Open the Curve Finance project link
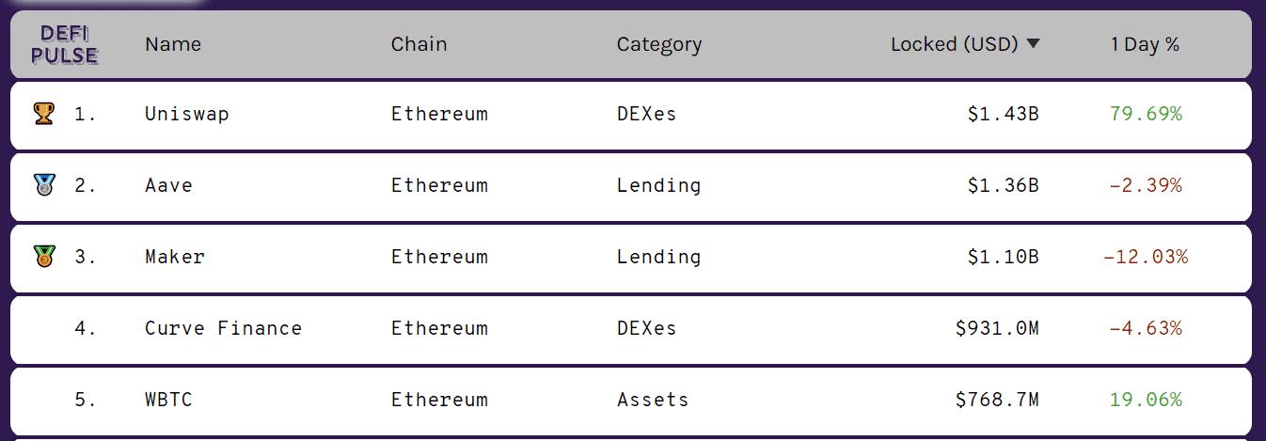 click(224, 328)
